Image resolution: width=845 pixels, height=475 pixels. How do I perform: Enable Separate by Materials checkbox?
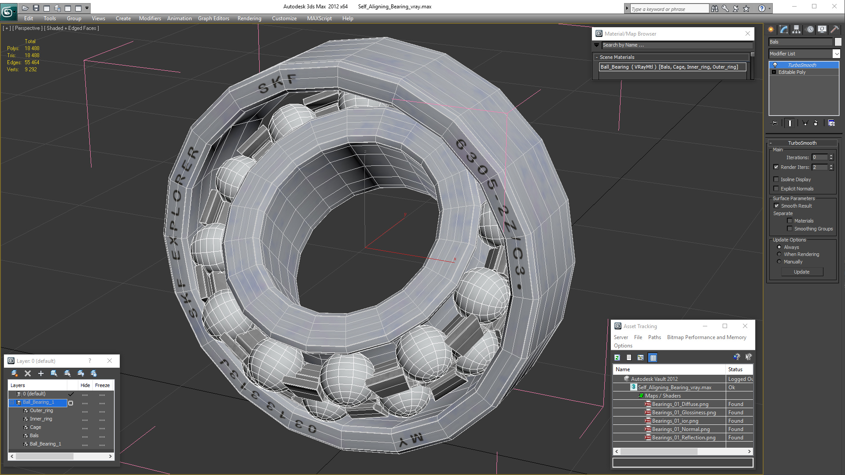point(790,221)
